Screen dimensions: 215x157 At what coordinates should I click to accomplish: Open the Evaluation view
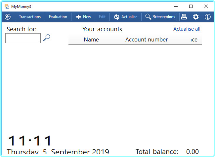[x=58, y=17]
